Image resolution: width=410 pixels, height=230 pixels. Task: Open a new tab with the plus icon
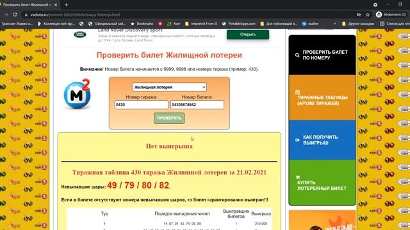click(x=66, y=4)
